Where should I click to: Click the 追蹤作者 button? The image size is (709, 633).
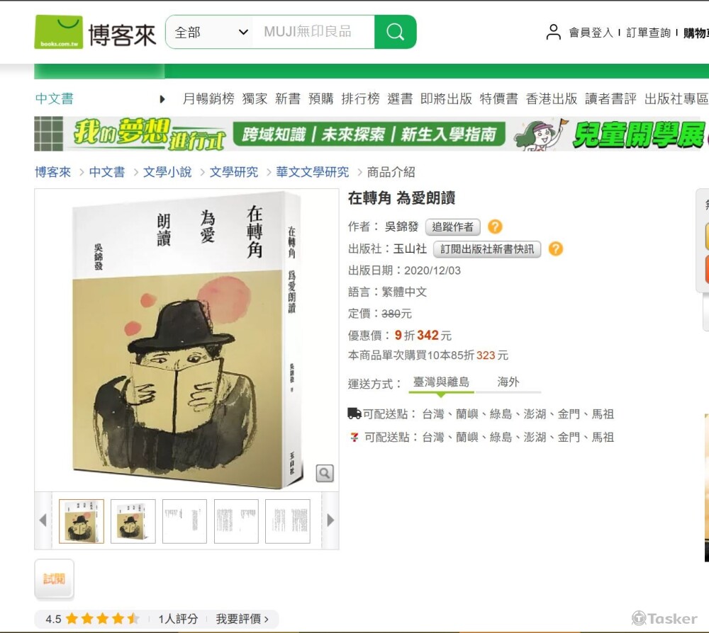452,227
